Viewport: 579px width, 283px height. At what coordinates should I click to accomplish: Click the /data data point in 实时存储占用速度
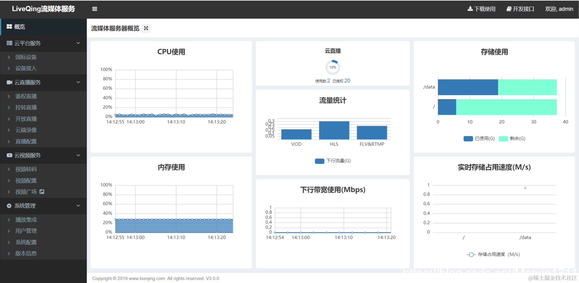click(525, 188)
